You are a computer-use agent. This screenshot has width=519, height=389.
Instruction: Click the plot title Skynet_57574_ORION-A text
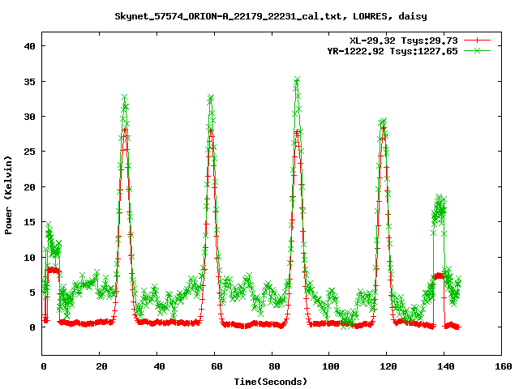click(271, 16)
